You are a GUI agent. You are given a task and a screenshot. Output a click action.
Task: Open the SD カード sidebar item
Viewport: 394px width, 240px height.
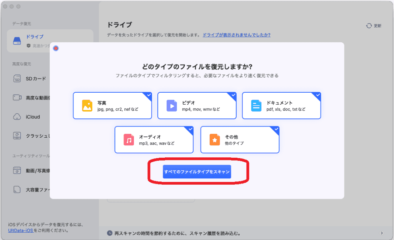(36, 78)
